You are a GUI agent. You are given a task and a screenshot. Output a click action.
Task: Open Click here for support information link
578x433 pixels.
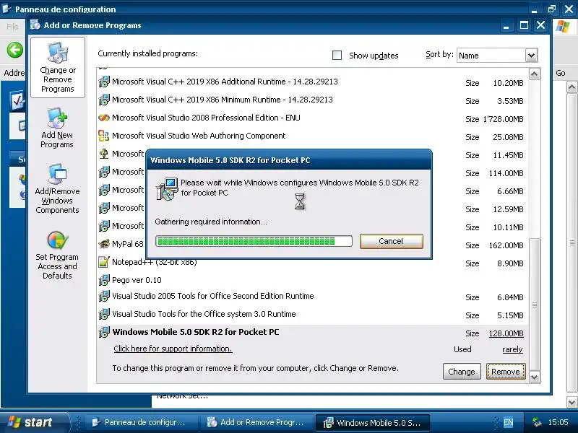pyautogui.click(x=173, y=349)
